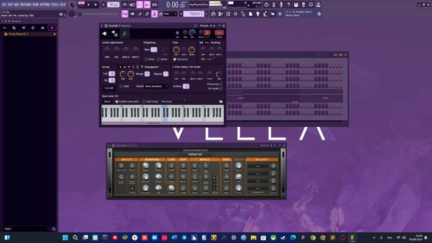The height and width of the screenshot is (243, 432).
Task: Expand the Echo delay / fat mode arrow
Action: tap(173, 67)
